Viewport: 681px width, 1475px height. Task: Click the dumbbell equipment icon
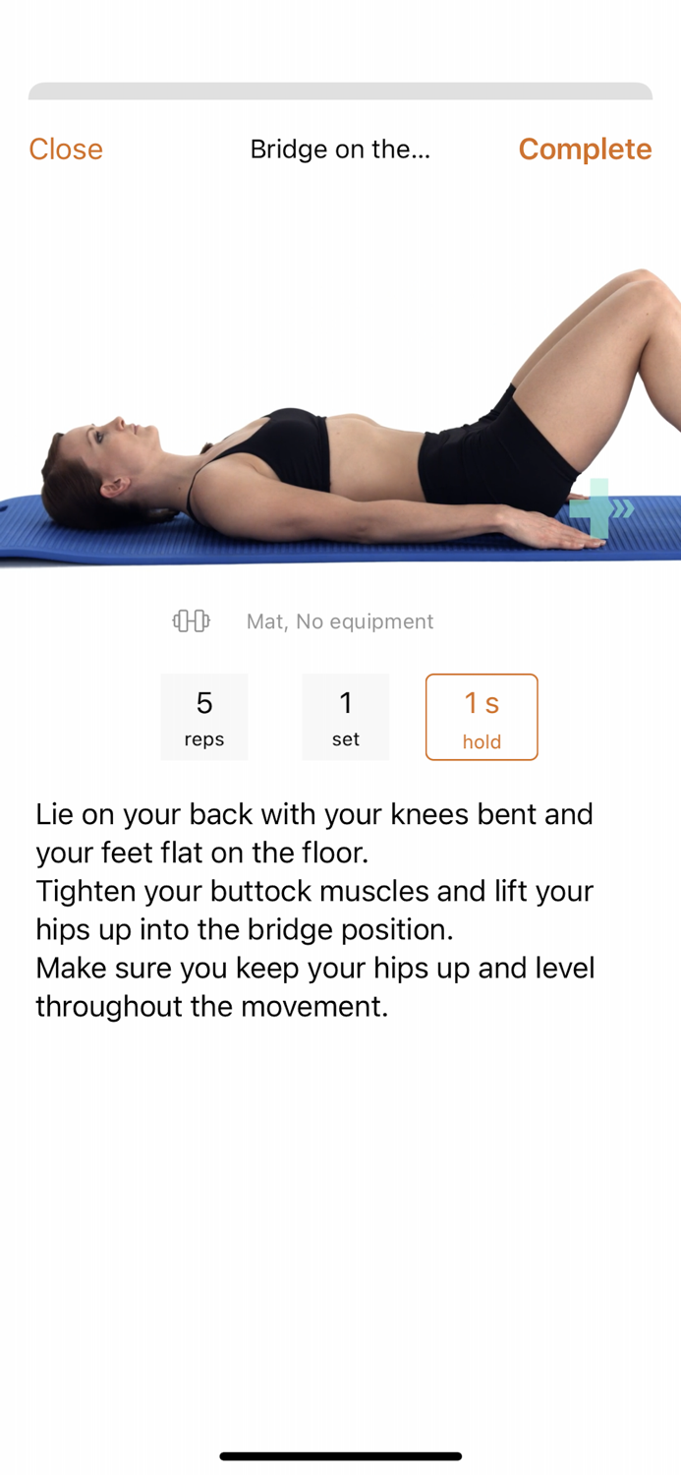tap(192, 620)
